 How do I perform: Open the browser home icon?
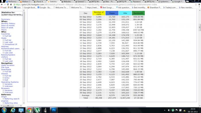tap(11, 5)
